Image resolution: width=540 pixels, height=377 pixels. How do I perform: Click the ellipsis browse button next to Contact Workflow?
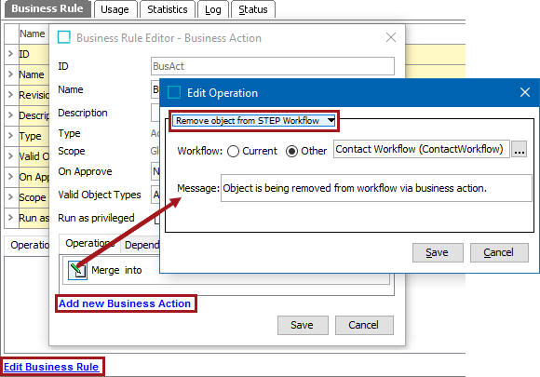(519, 150)
